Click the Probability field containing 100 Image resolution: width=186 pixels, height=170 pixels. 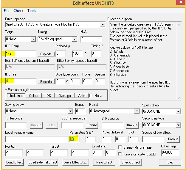tap(77, 54)
